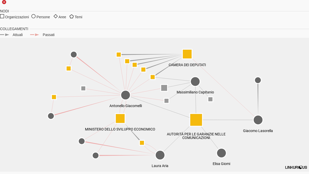This screenshot has height=174, width=309.
Task: Click the Temi legend label
Action: coord(79,17)
